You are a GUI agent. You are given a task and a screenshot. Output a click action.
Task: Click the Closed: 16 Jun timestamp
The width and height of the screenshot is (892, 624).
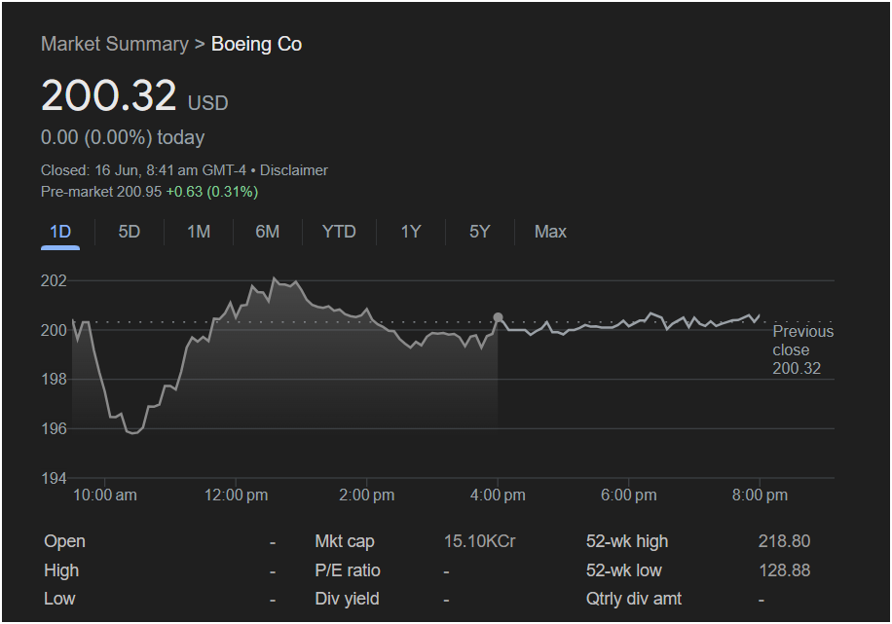pyautogui.click(x=143, y=170)
